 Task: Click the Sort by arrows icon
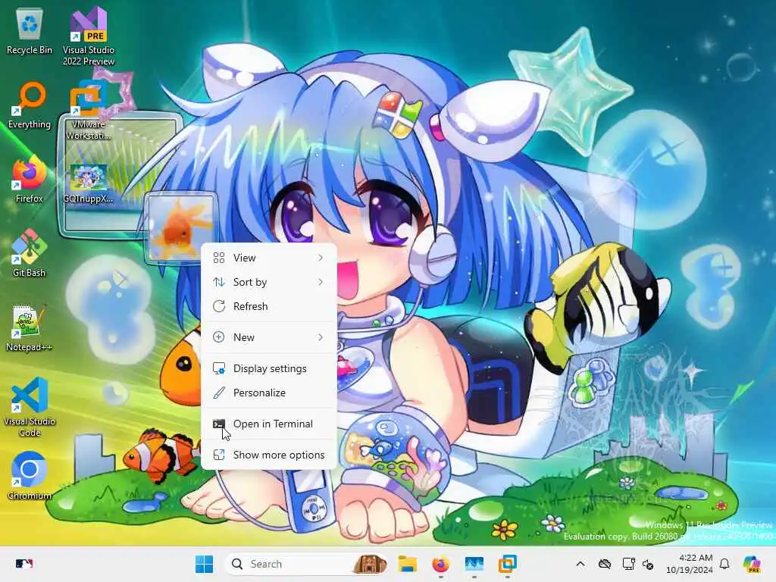(x=219, y=282)
